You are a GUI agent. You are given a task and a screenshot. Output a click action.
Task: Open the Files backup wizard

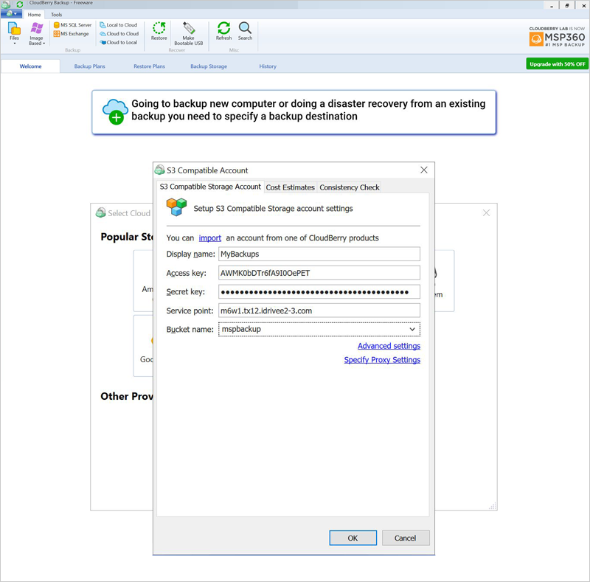coord(14,33)
